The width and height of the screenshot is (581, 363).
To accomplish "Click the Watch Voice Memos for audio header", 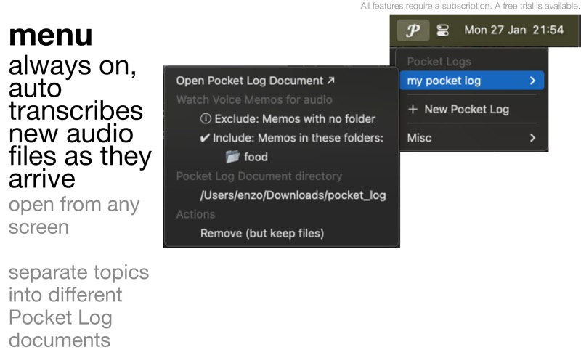I will click(254, 99).
